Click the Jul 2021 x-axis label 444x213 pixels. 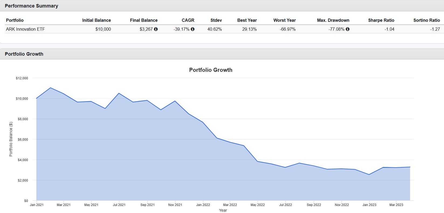[119, 205]
